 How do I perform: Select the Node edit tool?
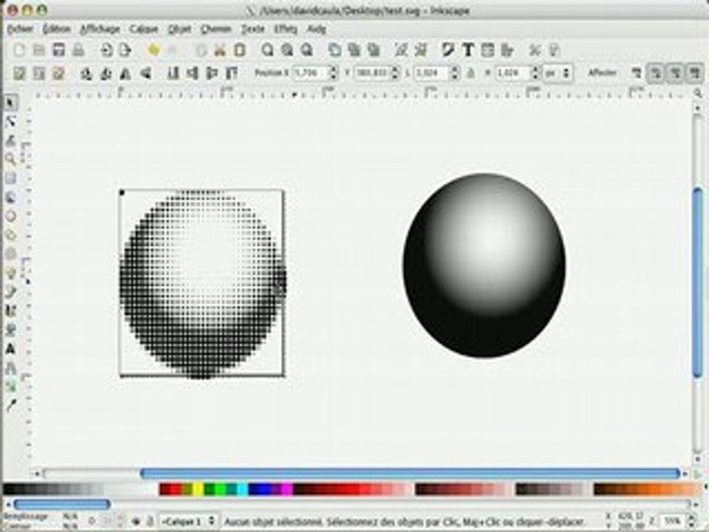(x=10, y=121)
